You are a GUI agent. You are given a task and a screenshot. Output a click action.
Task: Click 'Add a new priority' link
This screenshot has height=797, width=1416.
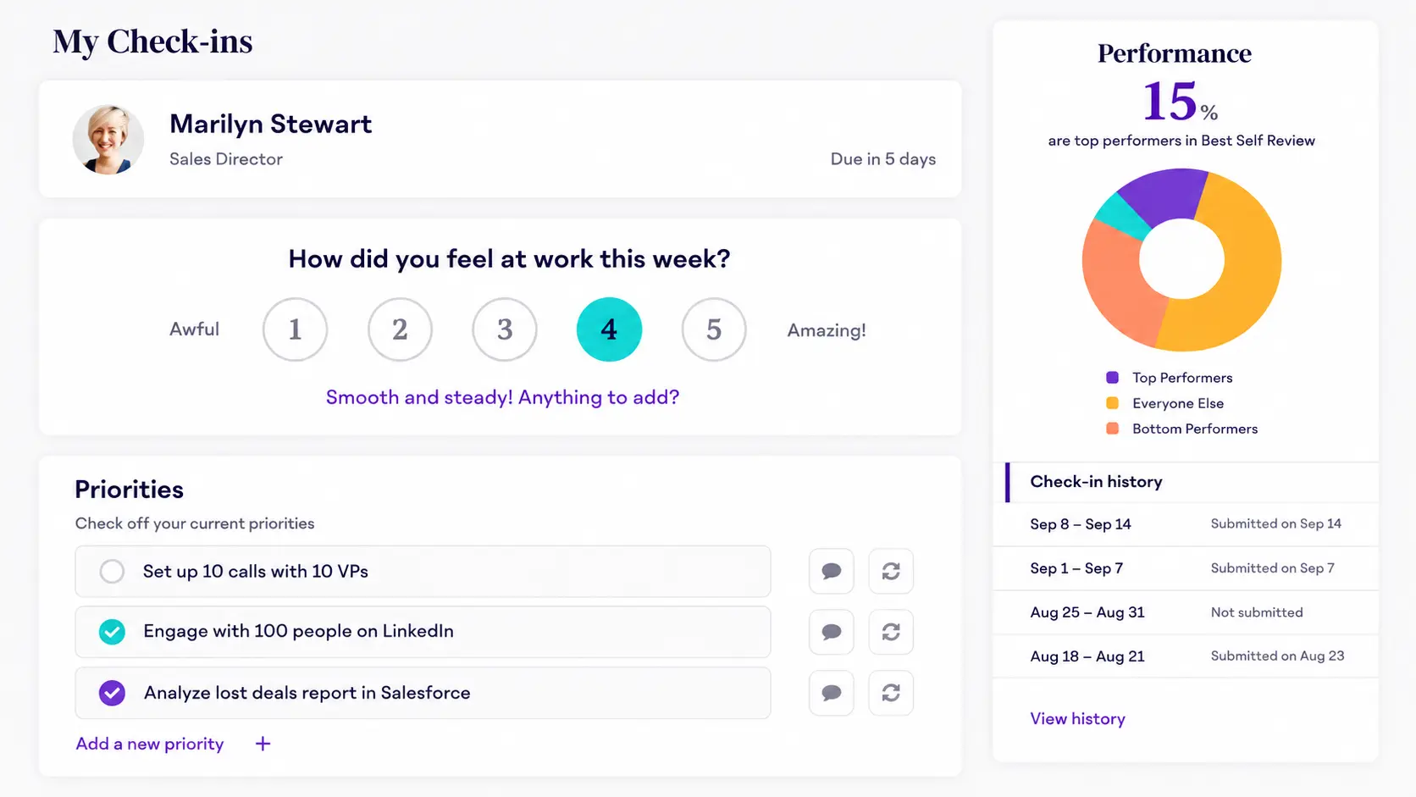(150, 744)
